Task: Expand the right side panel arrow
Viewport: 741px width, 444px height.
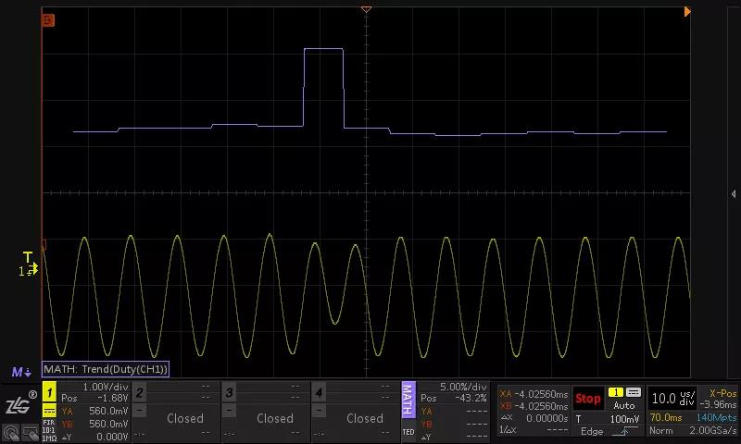Action: coord(734,194)
